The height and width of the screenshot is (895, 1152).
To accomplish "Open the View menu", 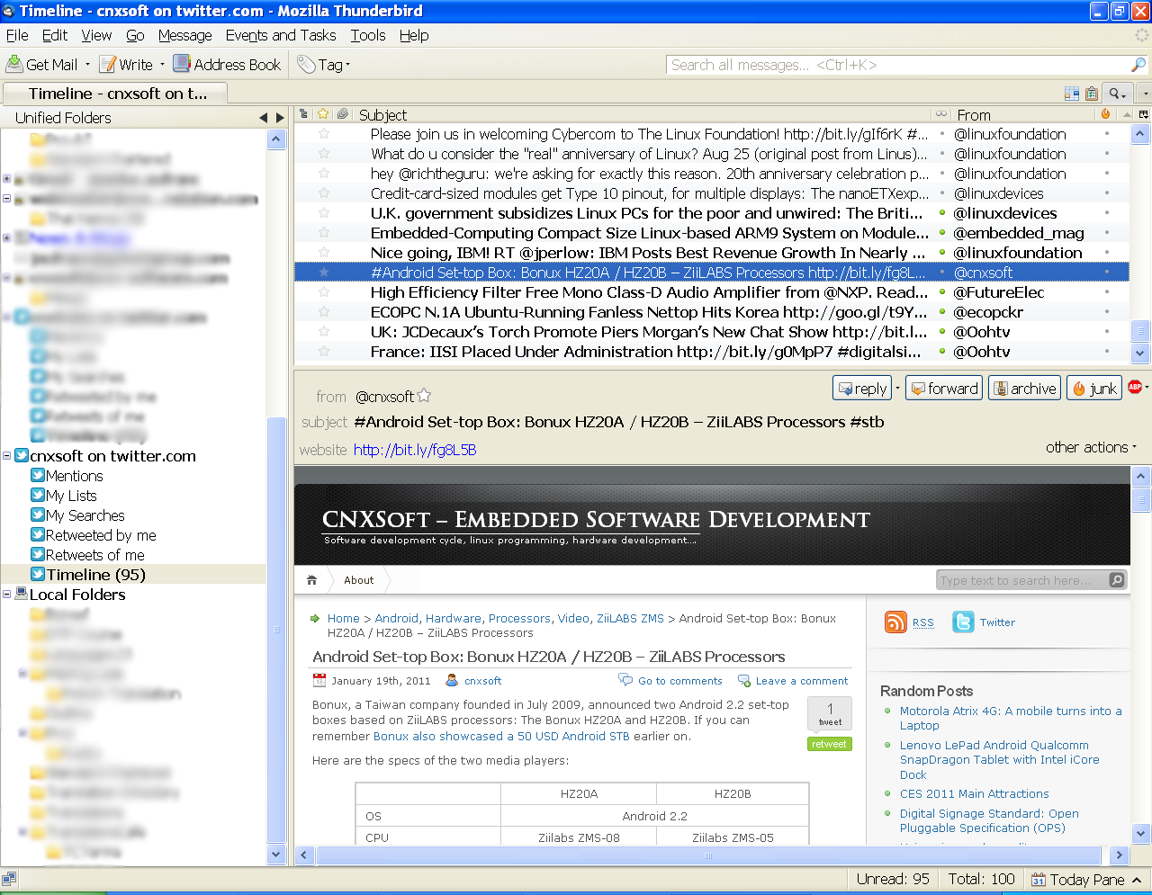I will [96, 35].
